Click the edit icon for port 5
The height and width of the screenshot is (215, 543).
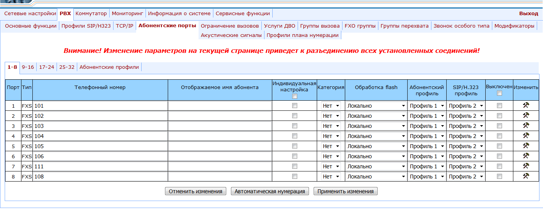525,146
